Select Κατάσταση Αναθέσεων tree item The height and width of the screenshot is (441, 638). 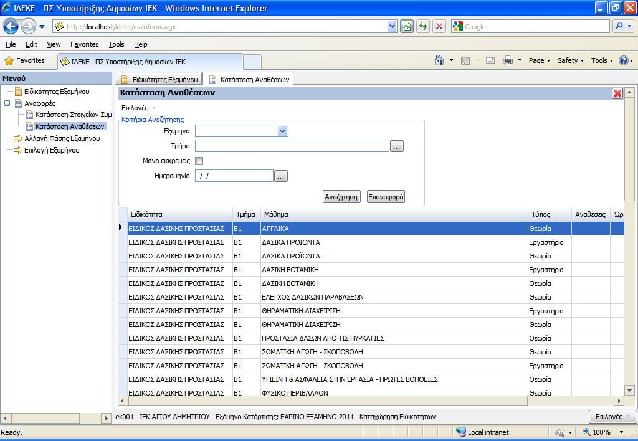click(x=70, y=126)
